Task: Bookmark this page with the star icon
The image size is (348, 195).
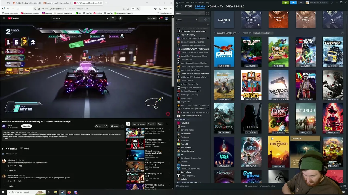Action: click(x=138, y=9)
